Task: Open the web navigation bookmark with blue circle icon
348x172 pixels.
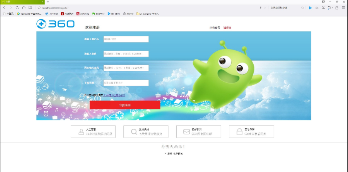Action: tap(51, 14)
